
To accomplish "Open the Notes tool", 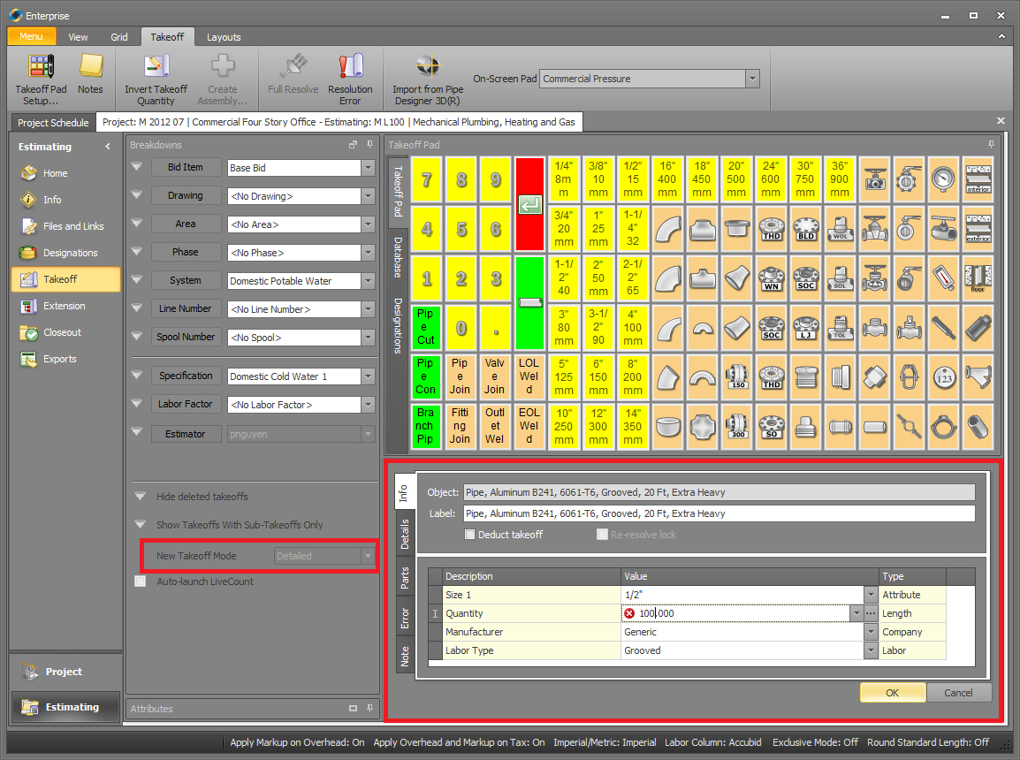I will tap(92, 78).
